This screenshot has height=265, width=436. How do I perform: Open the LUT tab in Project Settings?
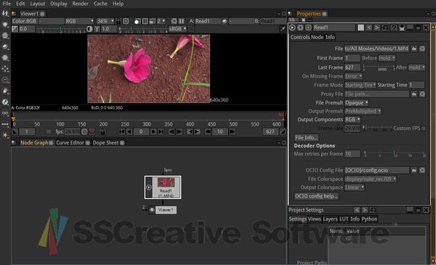tap(344, 219)
